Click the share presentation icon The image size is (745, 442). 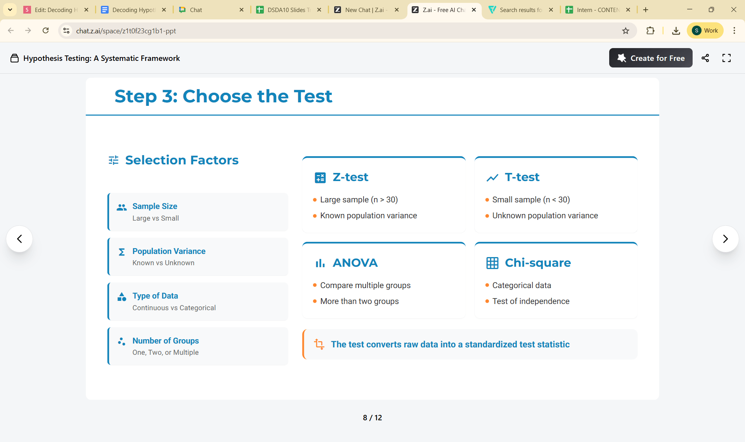(x=705, y=58)
